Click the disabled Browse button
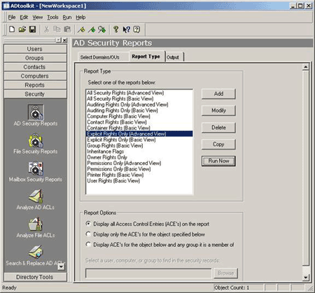Viewport: 315px width, 293px height. [225, 273]
